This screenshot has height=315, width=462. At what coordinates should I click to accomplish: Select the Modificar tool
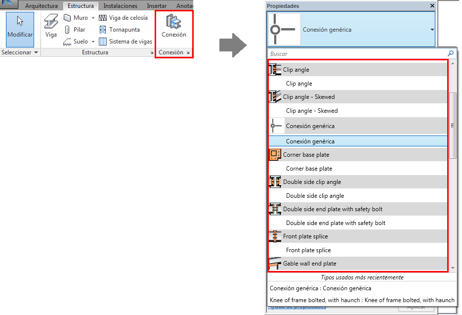tap(20, 29)
